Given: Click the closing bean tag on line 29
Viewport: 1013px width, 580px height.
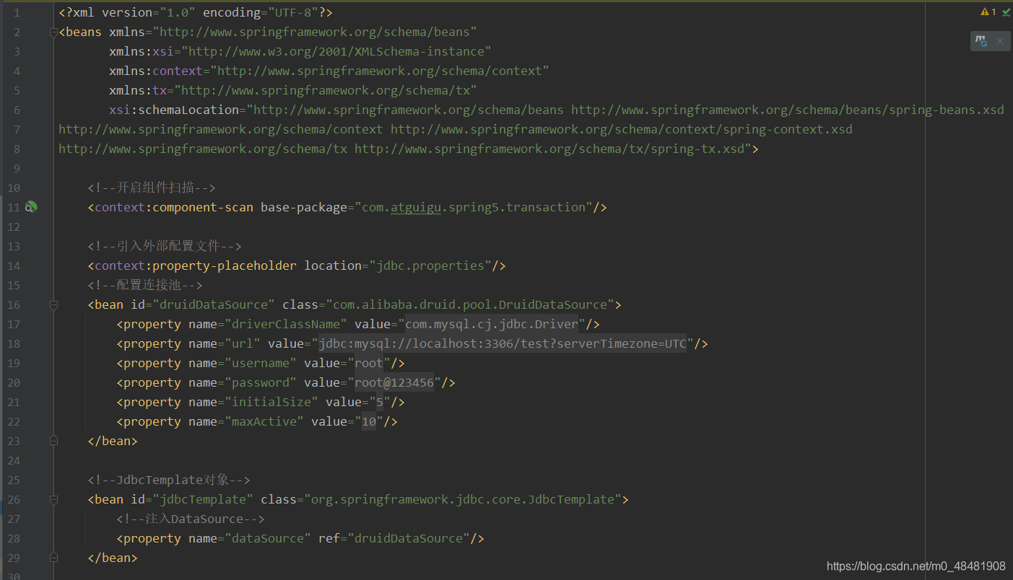Looking at the screenshot, I should tap(113, 558).
